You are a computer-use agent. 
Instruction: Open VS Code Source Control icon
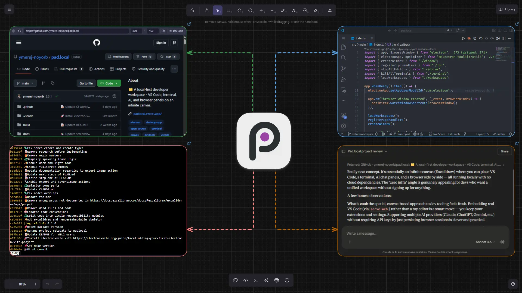coord(344,69)
